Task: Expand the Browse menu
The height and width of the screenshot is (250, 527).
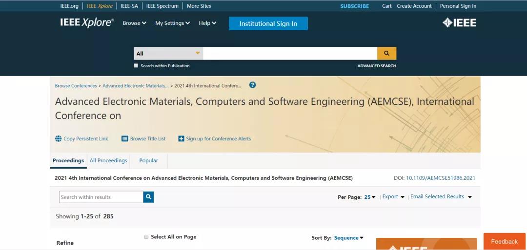Action: click(135, 23)
